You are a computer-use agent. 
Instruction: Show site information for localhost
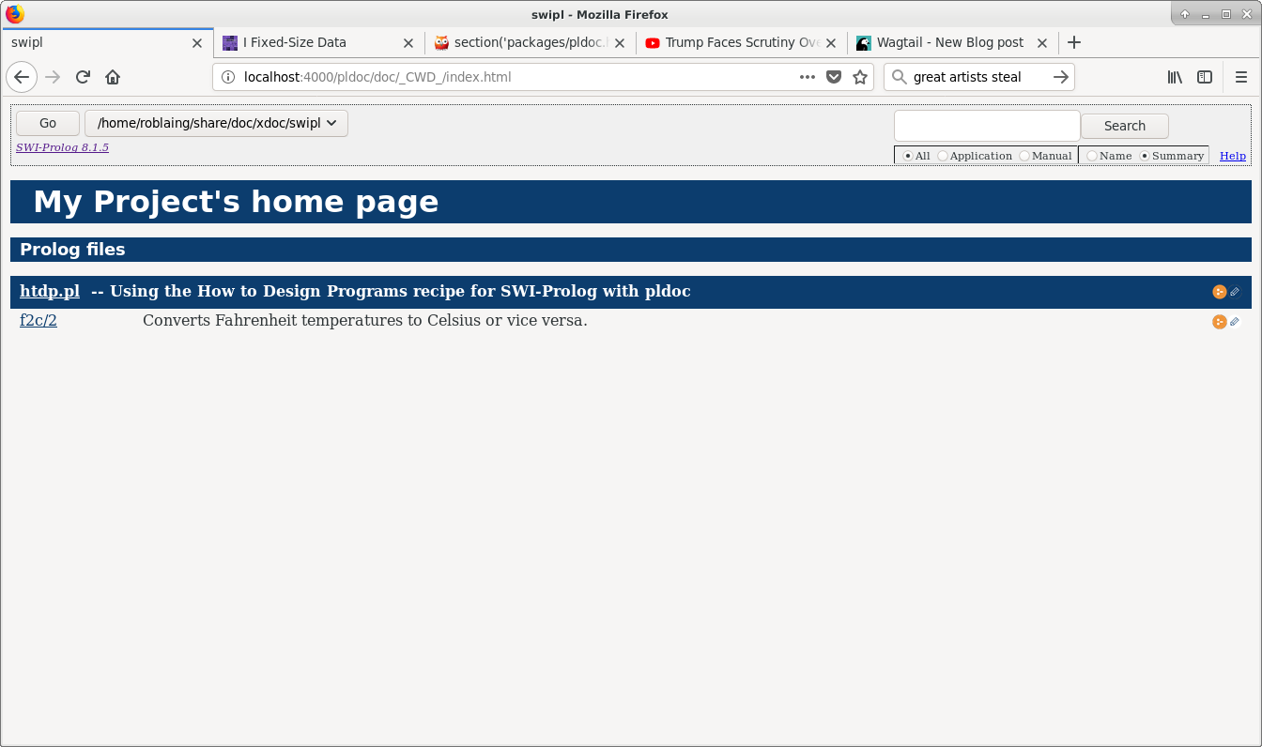[227, 77]
